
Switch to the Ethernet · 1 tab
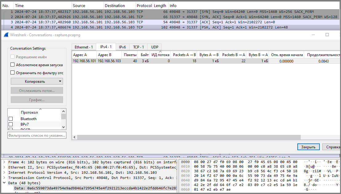click(x=84, y=47)
